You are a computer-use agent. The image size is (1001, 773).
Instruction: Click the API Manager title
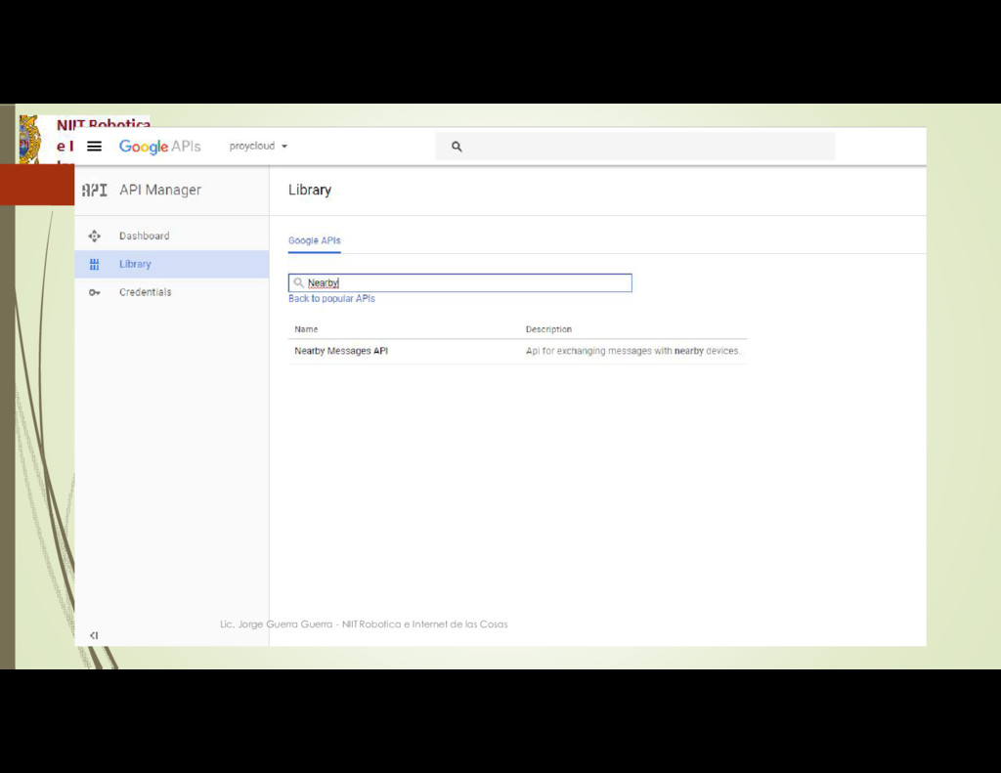coord(160,190)
